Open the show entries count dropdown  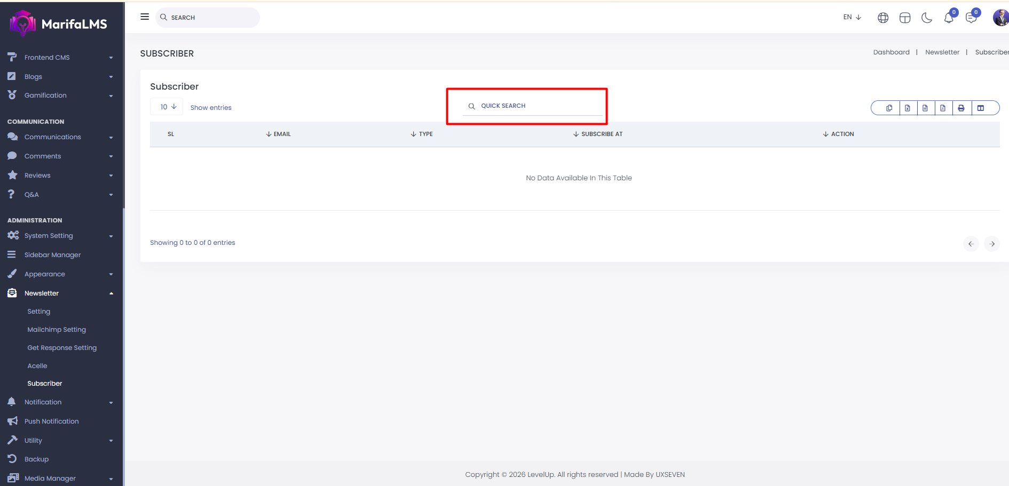[x=167, y=107]
